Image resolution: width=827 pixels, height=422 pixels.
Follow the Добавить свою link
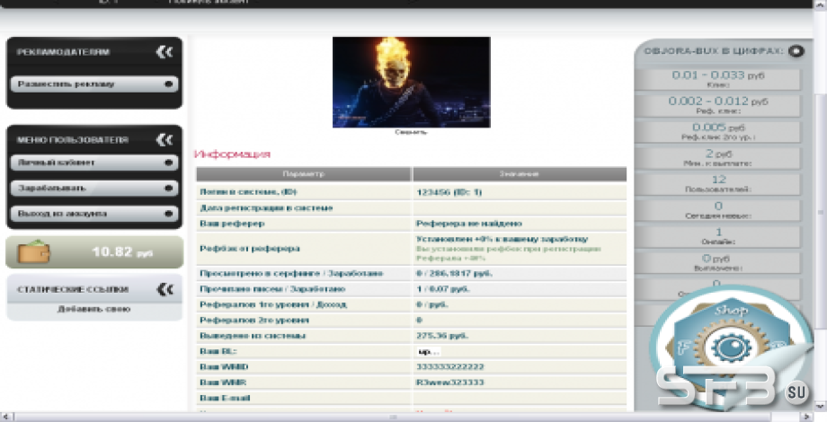tap(93, 309)
